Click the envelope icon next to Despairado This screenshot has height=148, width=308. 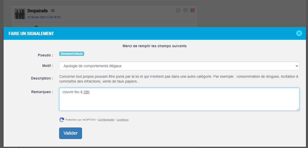coord(53,11)
